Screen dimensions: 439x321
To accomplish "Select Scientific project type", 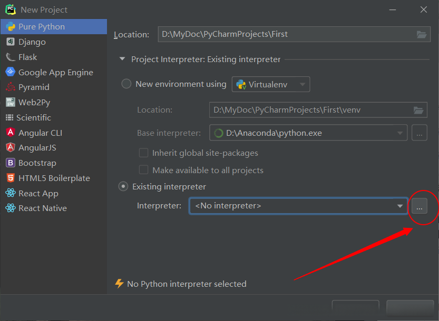I will point(34,117).
